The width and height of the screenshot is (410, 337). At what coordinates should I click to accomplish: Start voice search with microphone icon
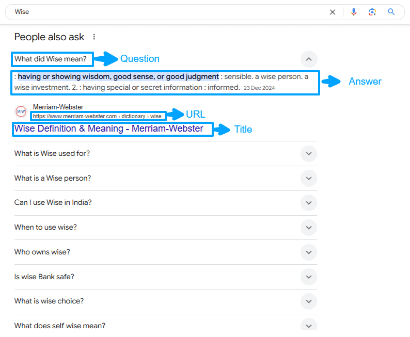click(x=354, y=12)
